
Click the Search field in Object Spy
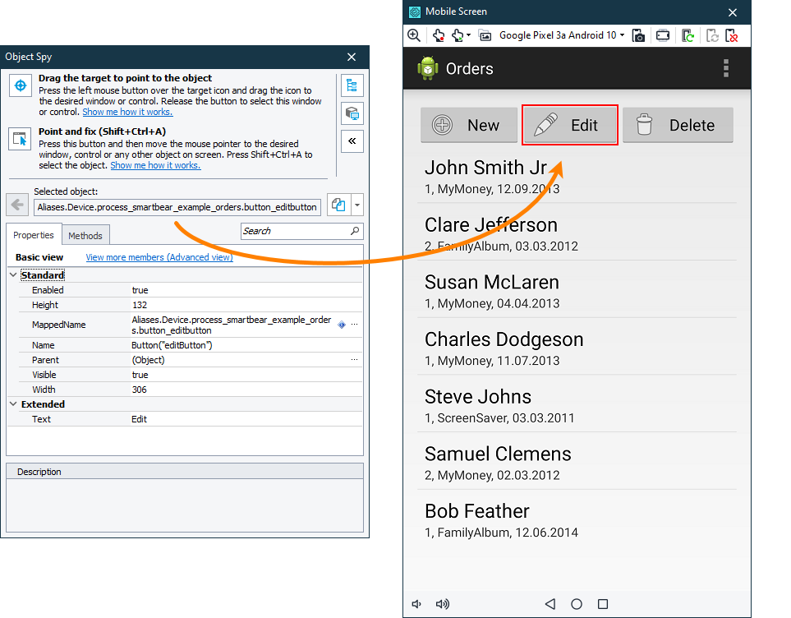[x=296, y=231]
